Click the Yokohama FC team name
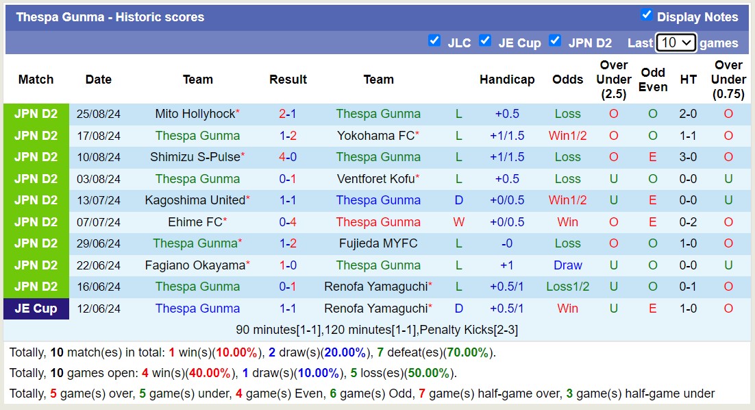 point(375,136)
